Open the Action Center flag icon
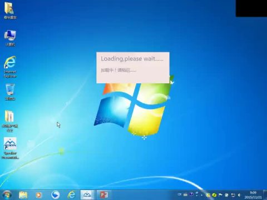The height and width of the screenshot is (200, 267). point(220,195)
